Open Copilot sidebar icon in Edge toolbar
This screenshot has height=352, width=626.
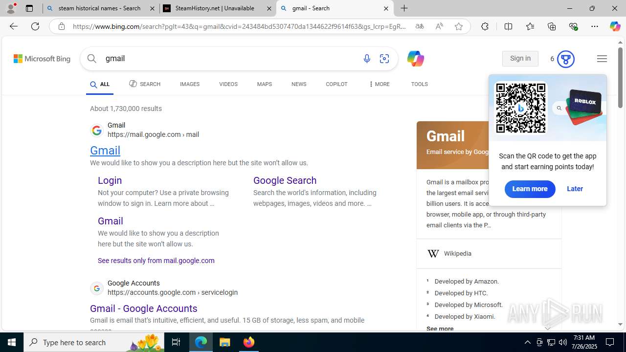(x=615, y=26)
